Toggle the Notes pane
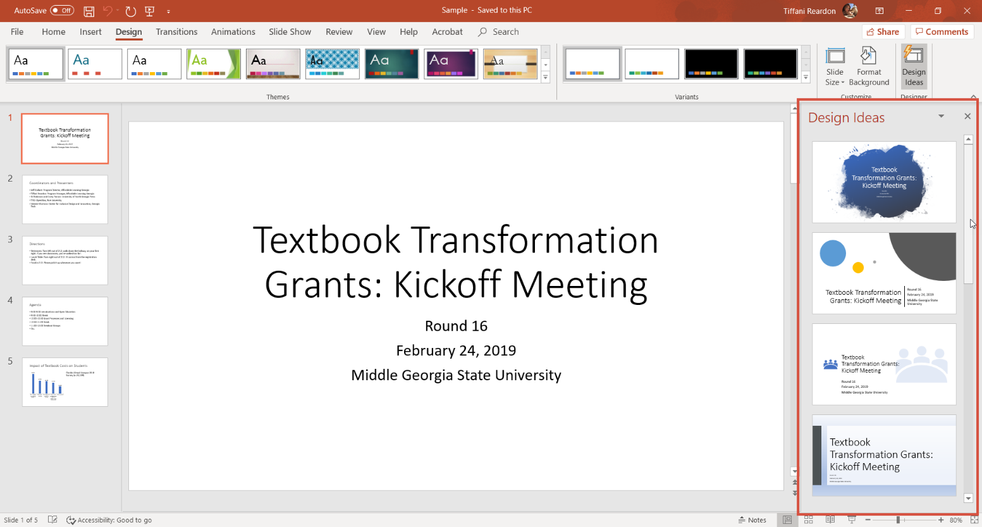The height and width of the screenshot is (527, 982). [752, 519]
